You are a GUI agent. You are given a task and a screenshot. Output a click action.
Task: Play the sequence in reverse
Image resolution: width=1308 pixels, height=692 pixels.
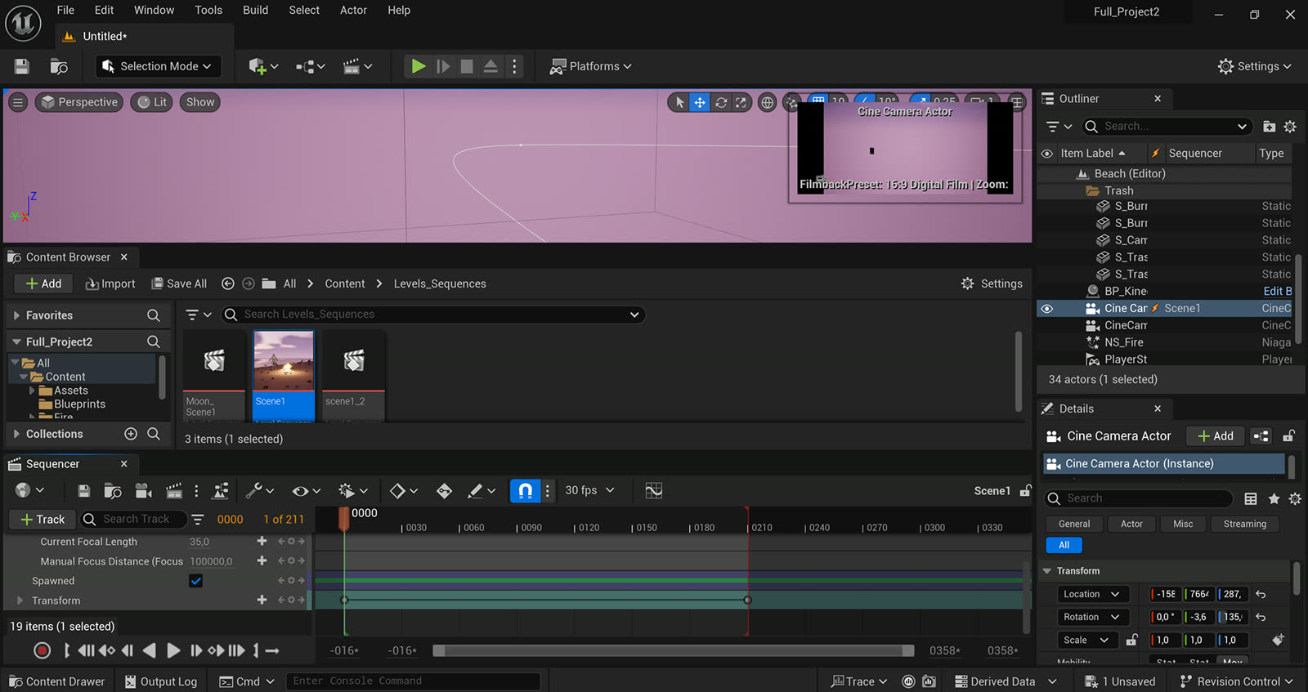pyautogui.click(x=149, y=650)
